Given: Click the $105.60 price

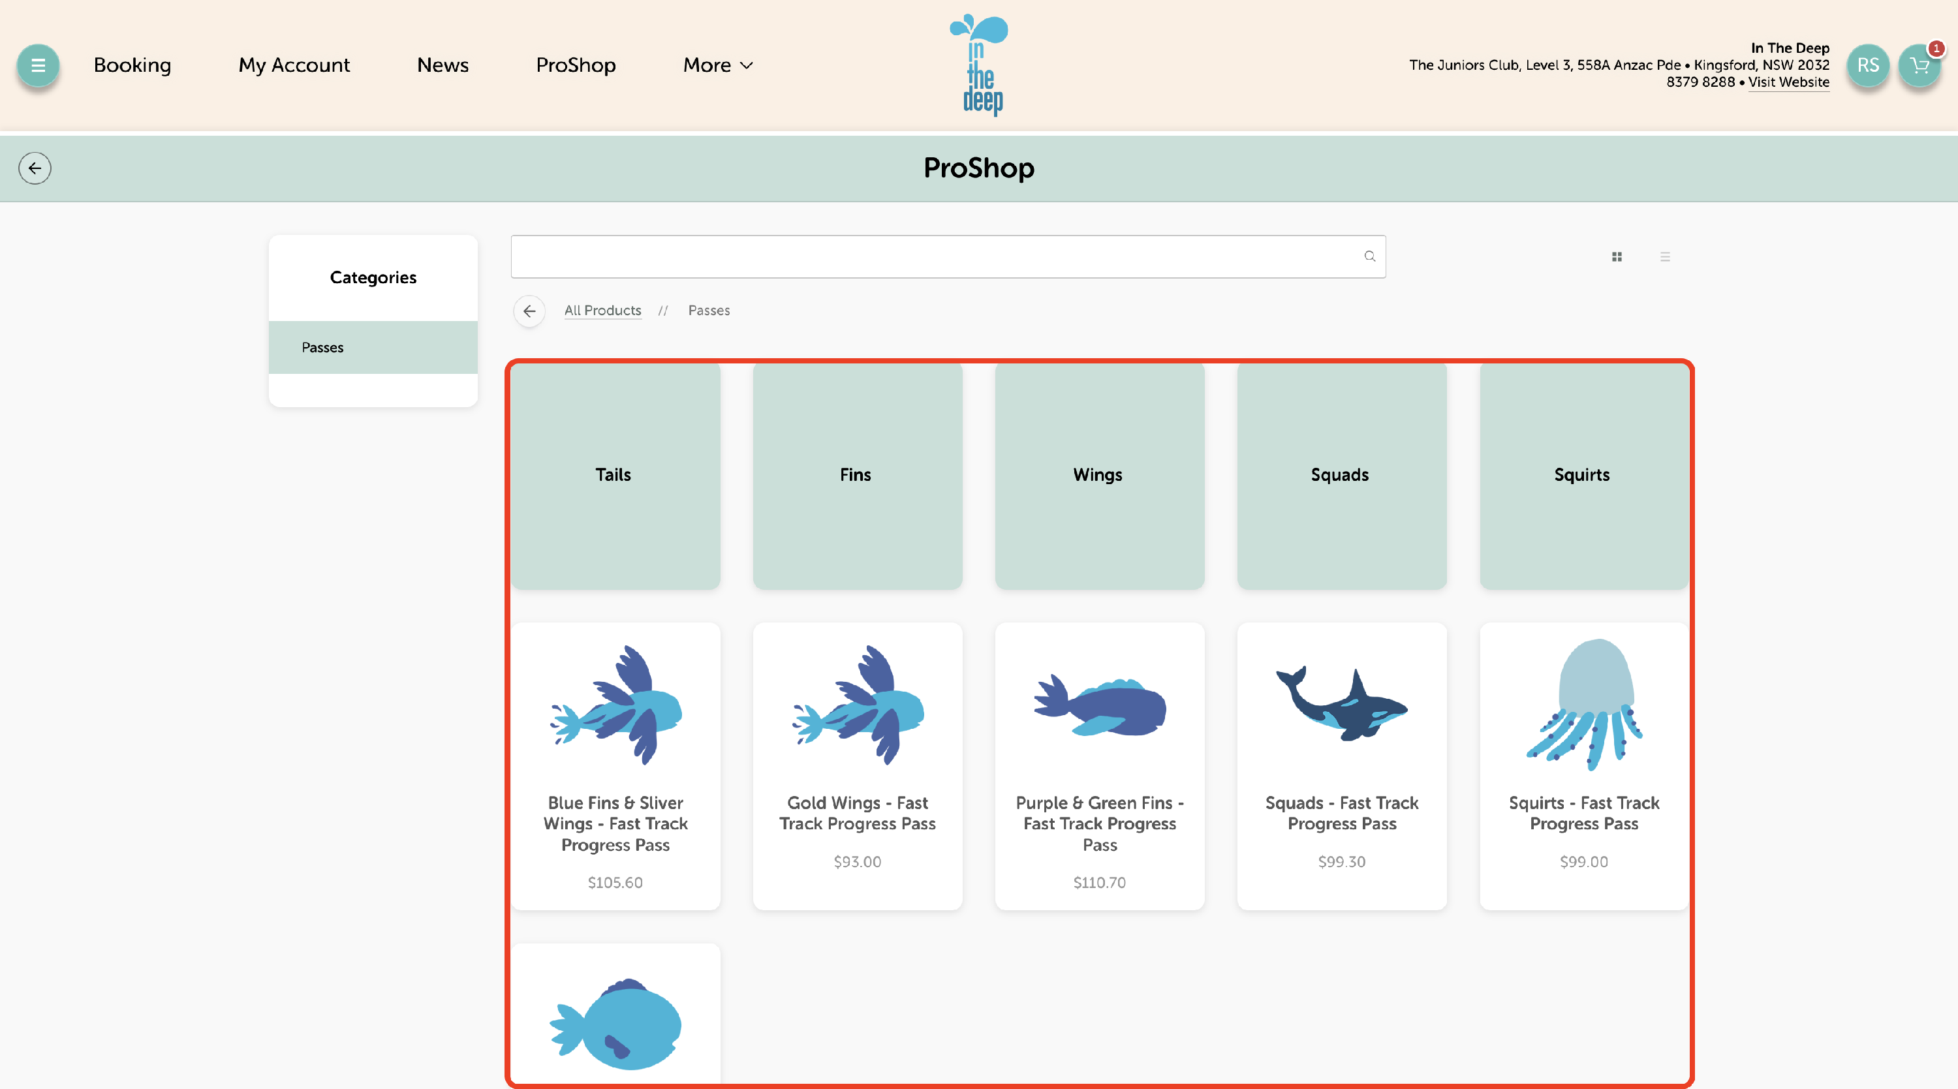Looking at the screenshot, I should 615,882.
